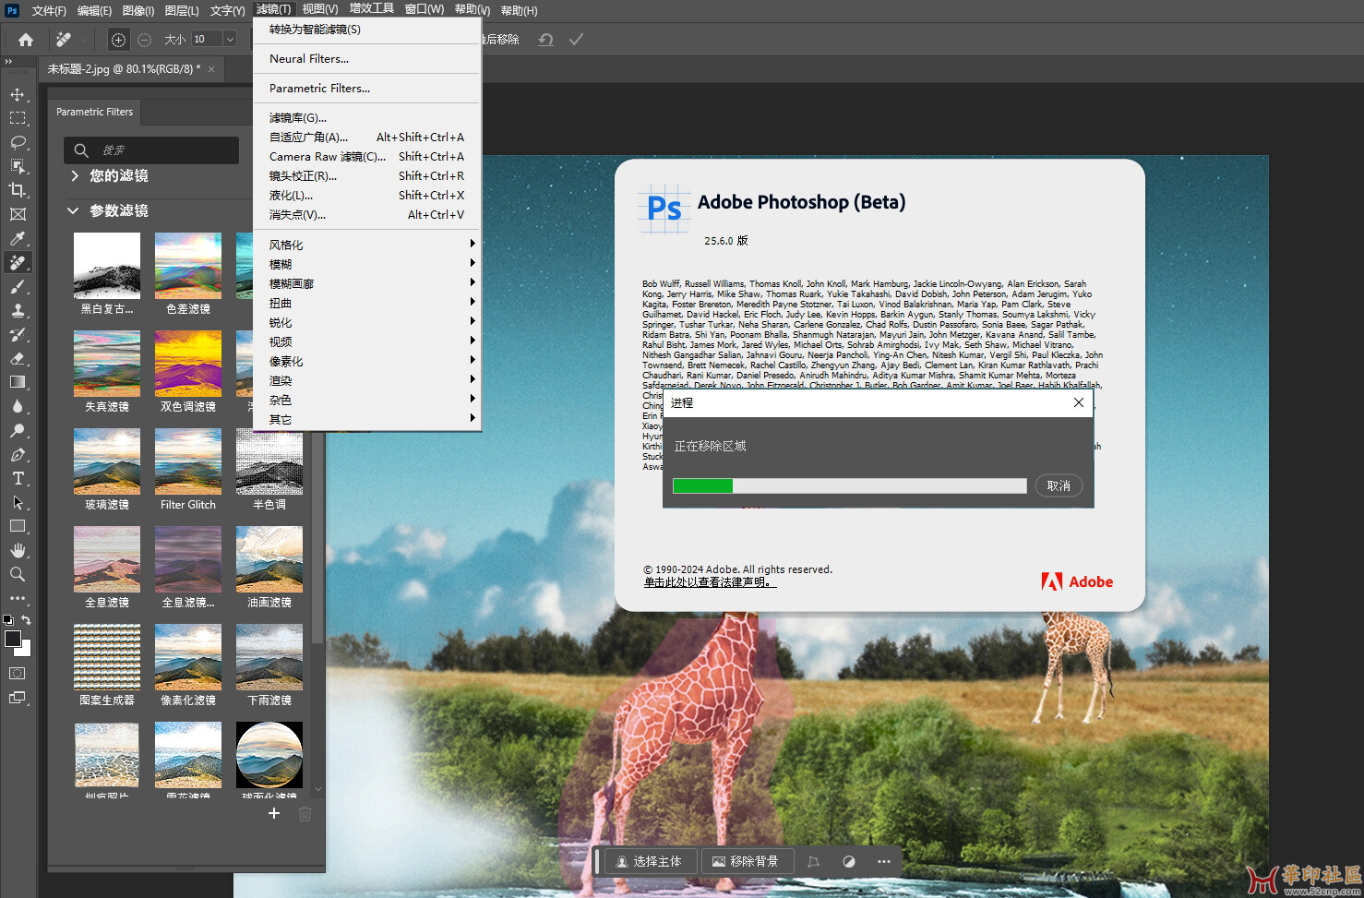Pick the Crop tool
1364x898 pixels.
[x=18, y=190]
